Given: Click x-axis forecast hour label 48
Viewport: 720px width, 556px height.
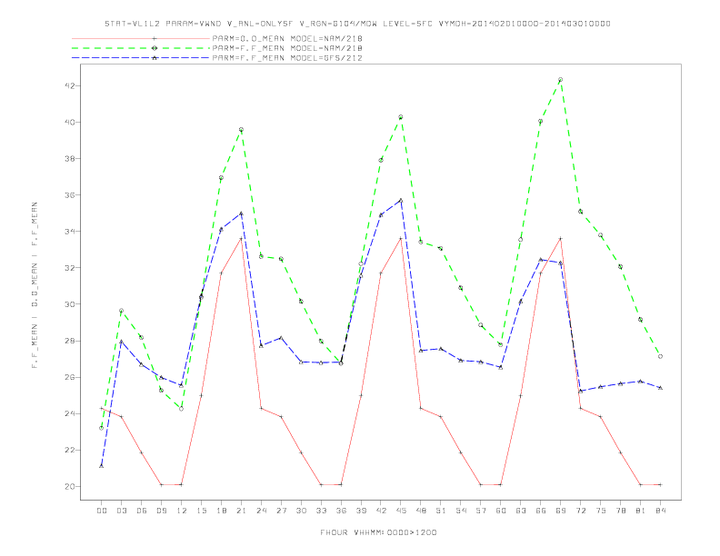Looking at the screenshot, I should 421,511.
